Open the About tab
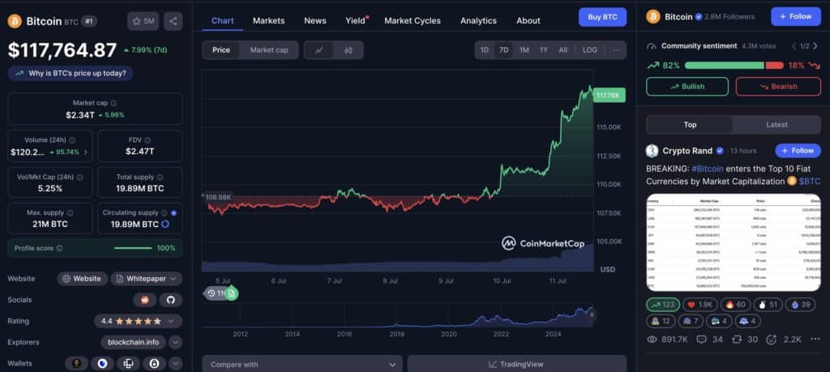 [528, 20]
